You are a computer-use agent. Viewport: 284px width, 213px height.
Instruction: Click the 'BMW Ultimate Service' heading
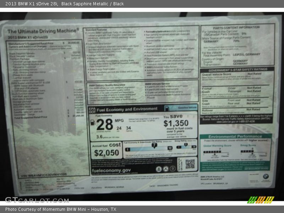pos(157,84)
